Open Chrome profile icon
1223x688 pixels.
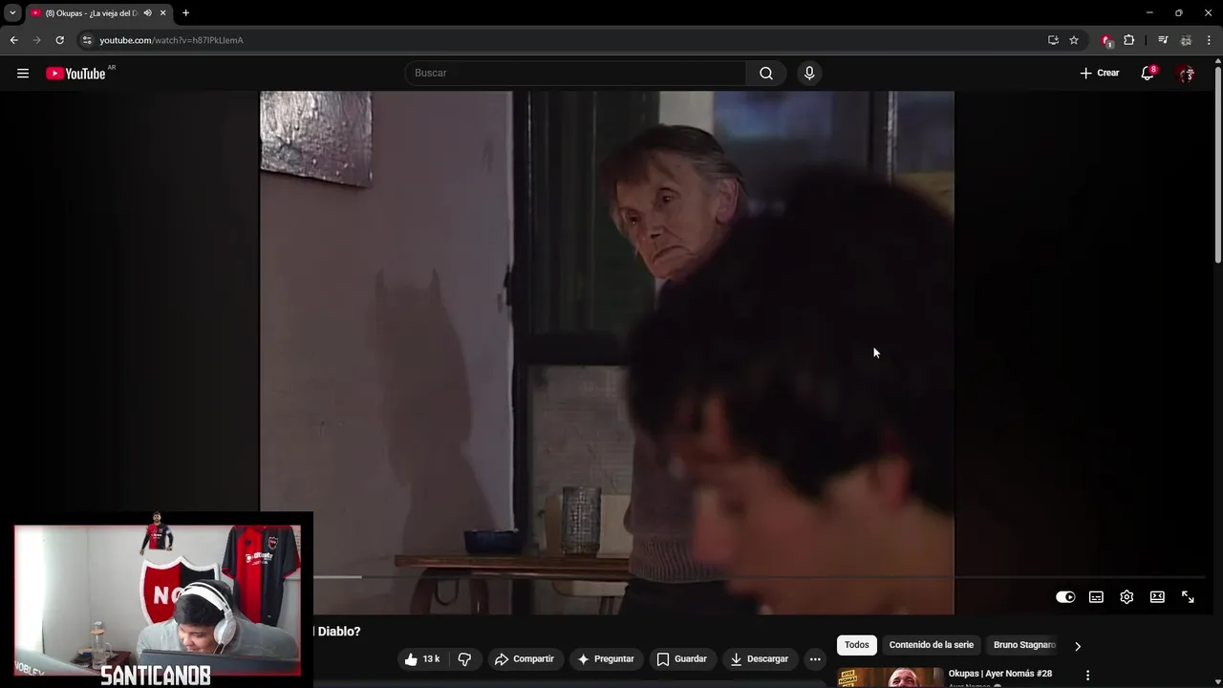(x=1186, y=40)
